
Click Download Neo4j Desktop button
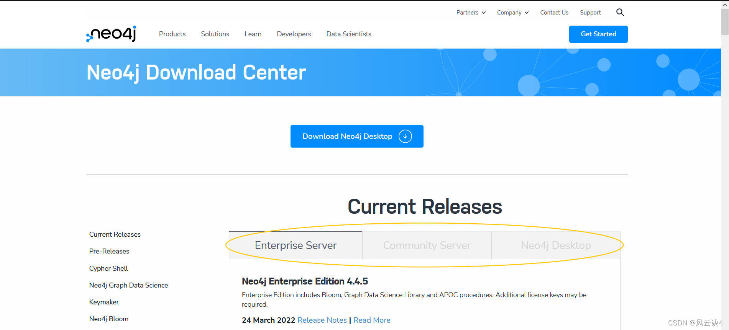357,136
